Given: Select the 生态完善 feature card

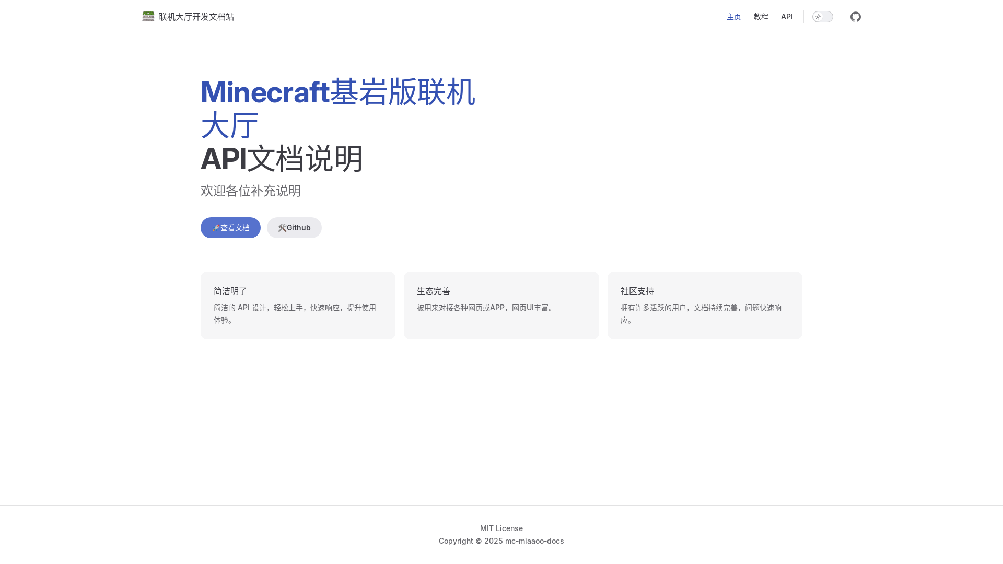Looking at the screenshot, I should pos(501,305).
